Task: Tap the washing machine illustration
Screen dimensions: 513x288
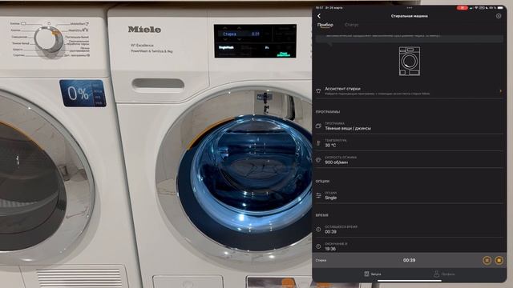Action: click(410, 61)
